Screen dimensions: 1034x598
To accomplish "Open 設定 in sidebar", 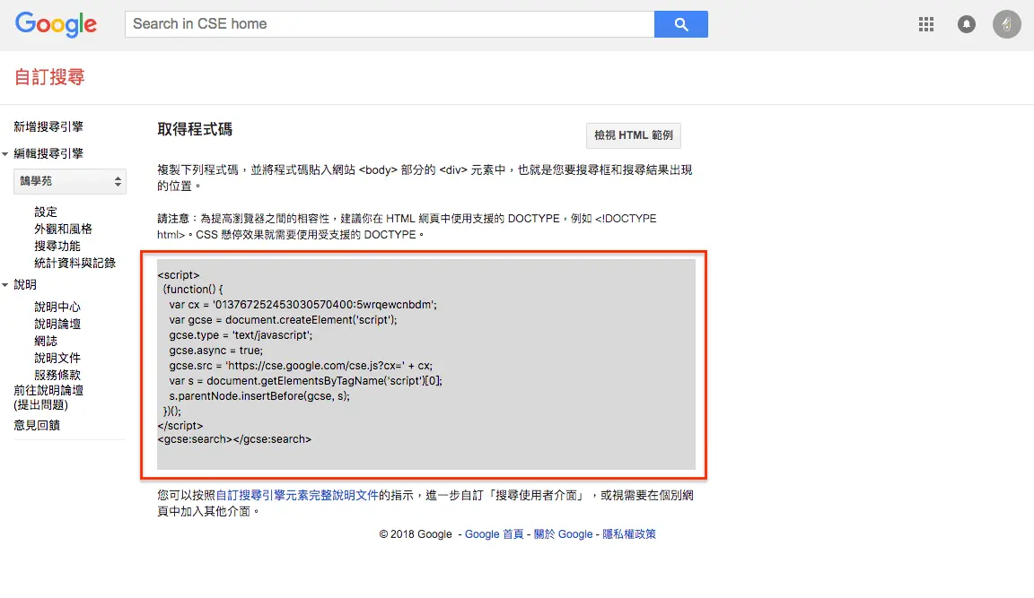I will 46,212.
